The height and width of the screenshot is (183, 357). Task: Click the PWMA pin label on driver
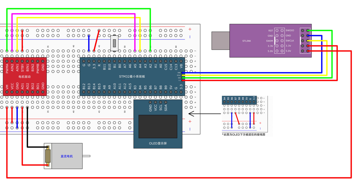tap(7, 68)
